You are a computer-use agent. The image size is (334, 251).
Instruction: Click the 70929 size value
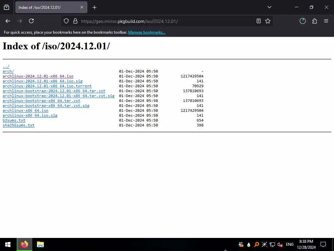click(x=198, y=86)
